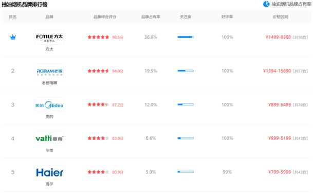Click the five-star rating for 方太
This screenshot has height=193, width=329.
click(98, 37)
